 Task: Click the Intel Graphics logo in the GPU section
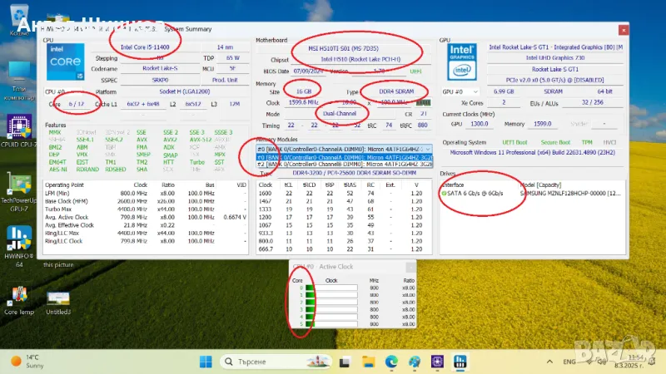(461, 62)
